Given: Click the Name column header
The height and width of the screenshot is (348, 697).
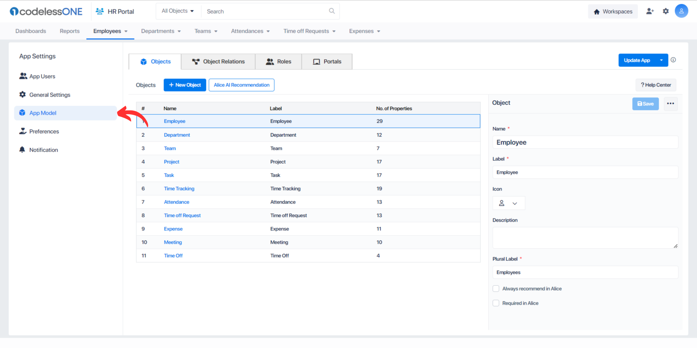Looking at the screenshot, I should click(170, 108).
